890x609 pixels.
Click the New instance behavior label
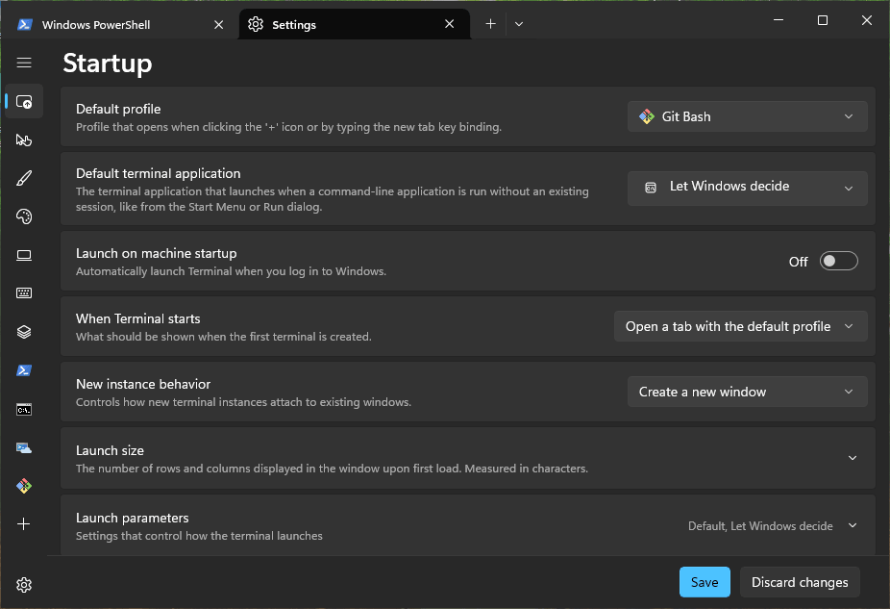coord(143,384)
